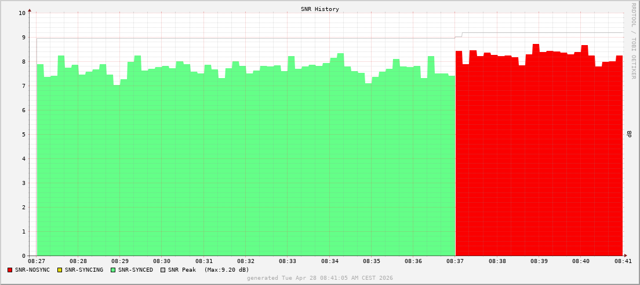Click the red arrow at x-axis end
This screenshot has width=640, height=285.
(626, 256)
